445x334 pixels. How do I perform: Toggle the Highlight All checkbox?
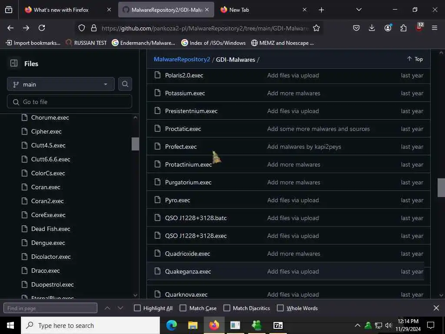coord(137,308)
